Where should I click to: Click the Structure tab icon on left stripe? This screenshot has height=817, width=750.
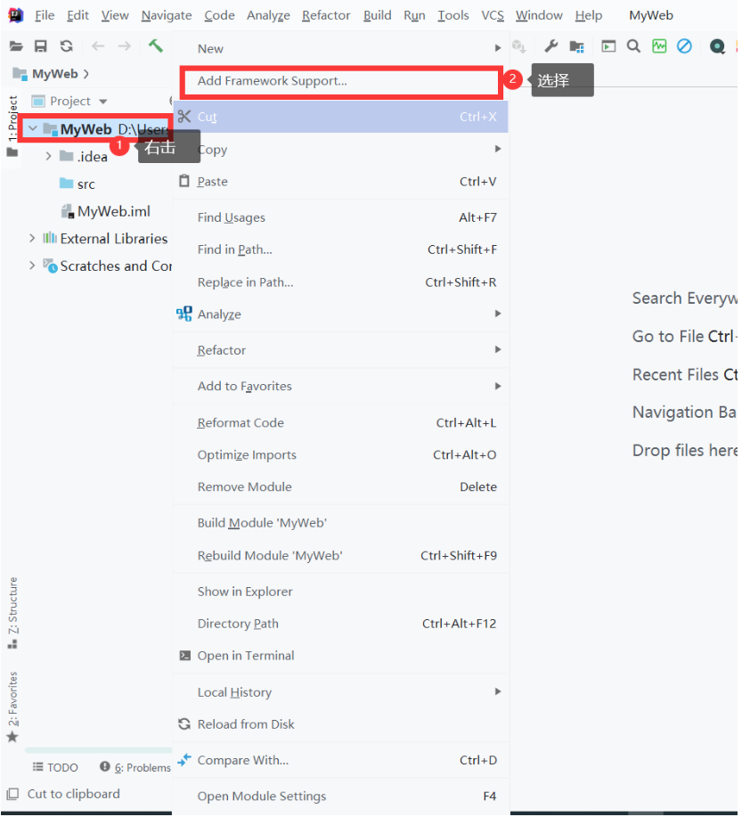(12, 644)
